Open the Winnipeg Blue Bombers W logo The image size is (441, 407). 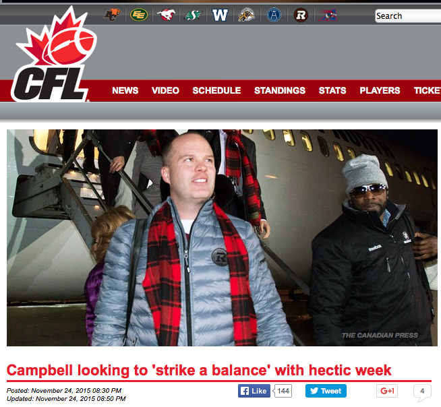pyautogui.click(x=220, y=15)
